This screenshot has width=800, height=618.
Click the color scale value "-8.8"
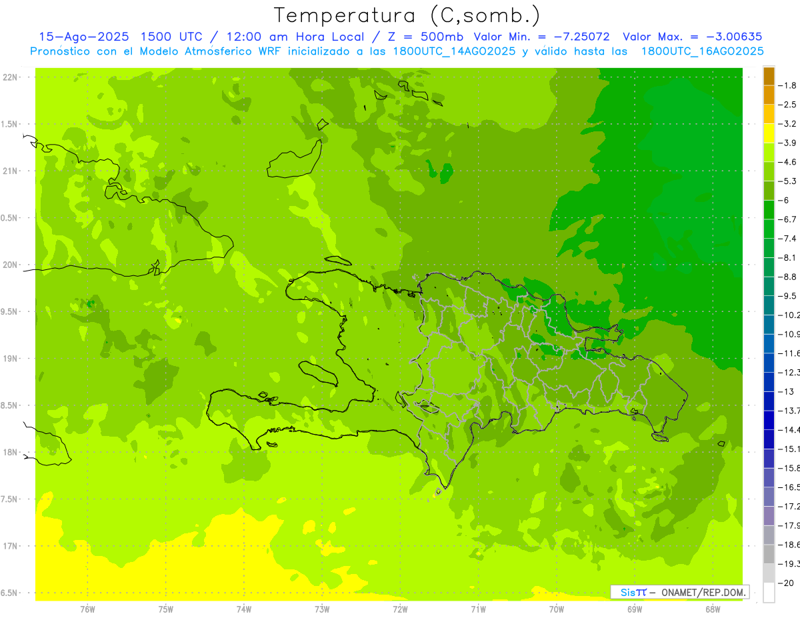coord(787,277)
